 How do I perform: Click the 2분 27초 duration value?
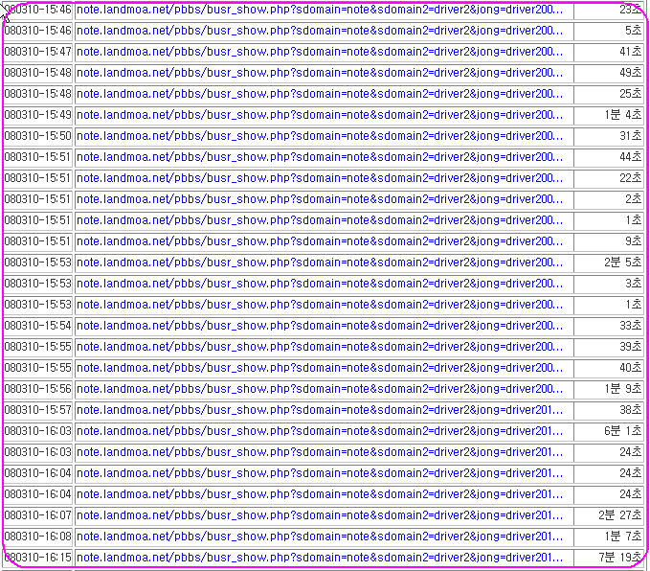click(x=620, y=515)
